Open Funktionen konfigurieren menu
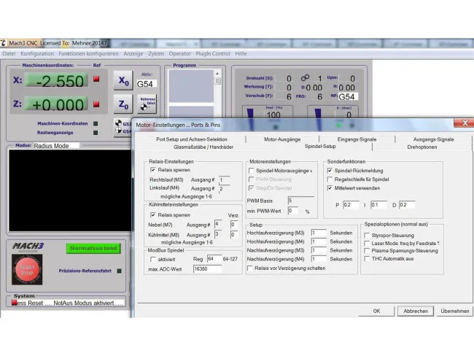The image size is (474, 356). click(x=88, y=53)
